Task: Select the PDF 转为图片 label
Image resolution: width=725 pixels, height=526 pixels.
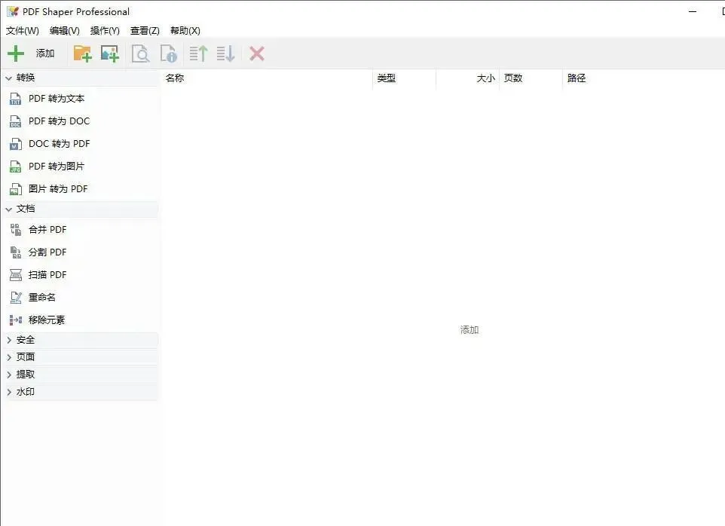Action: 57,167
